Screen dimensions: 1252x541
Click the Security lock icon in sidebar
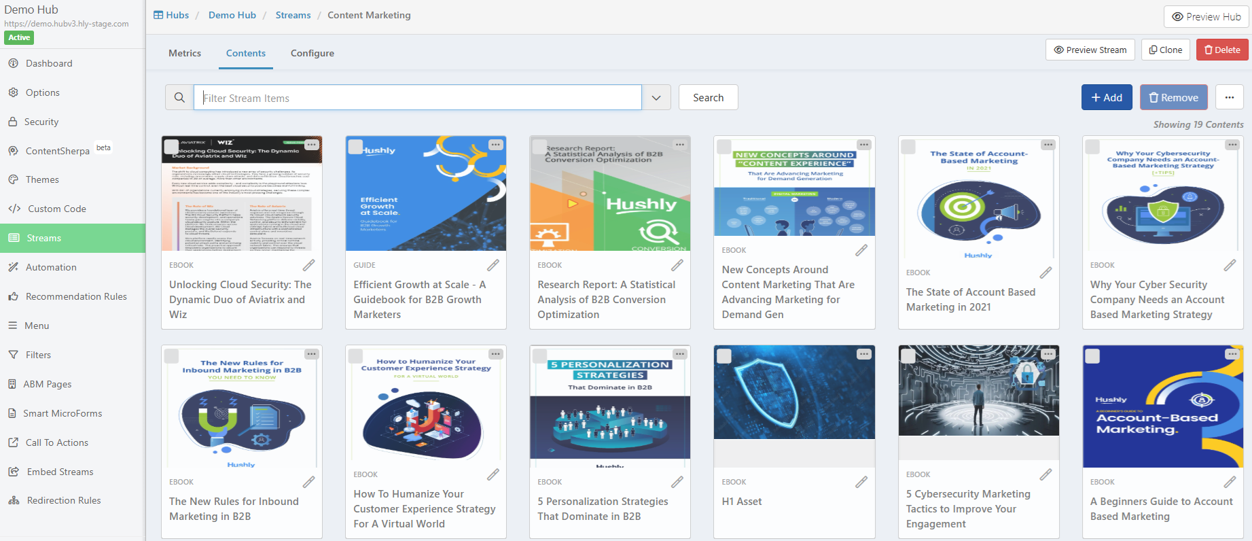[13, 122]
